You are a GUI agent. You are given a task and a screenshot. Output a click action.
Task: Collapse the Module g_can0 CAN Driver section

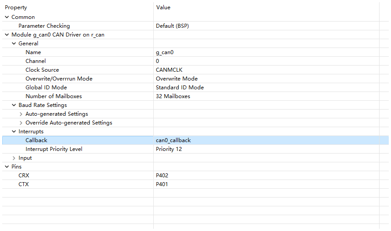pyautogui.click(x=7, y=35)
